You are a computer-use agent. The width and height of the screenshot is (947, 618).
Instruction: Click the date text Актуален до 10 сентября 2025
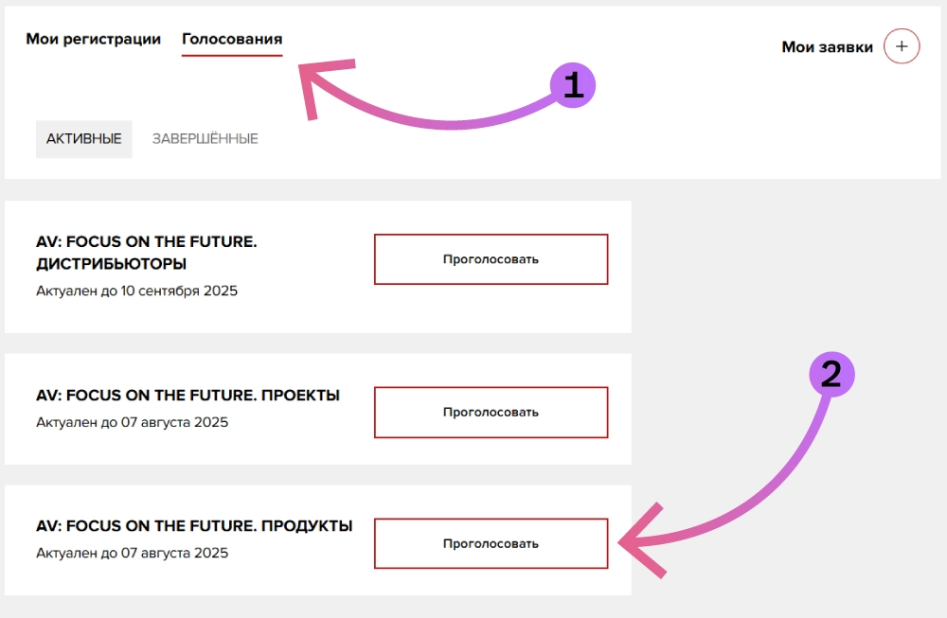136,291
